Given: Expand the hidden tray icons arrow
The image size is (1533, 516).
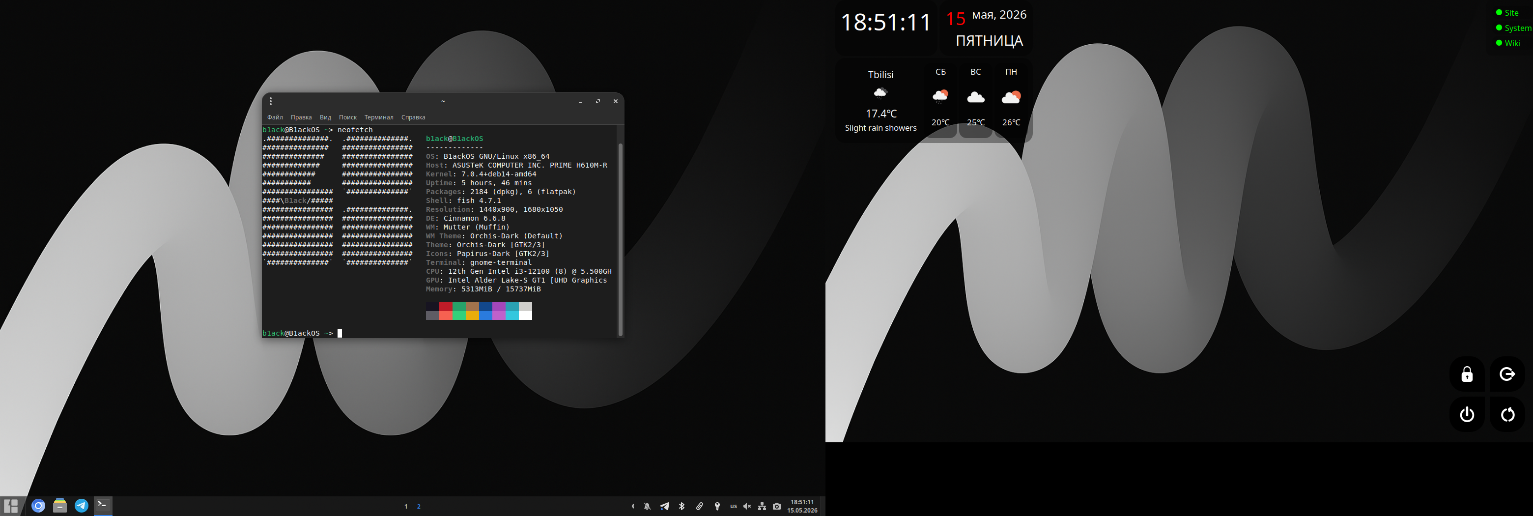Looking at the screenshot, I should [x=632, y=507].
